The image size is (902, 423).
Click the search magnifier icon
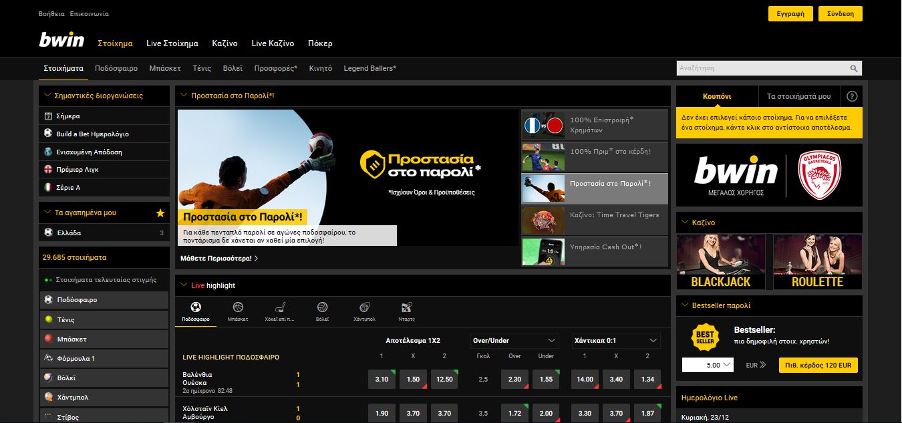(854, 68)
